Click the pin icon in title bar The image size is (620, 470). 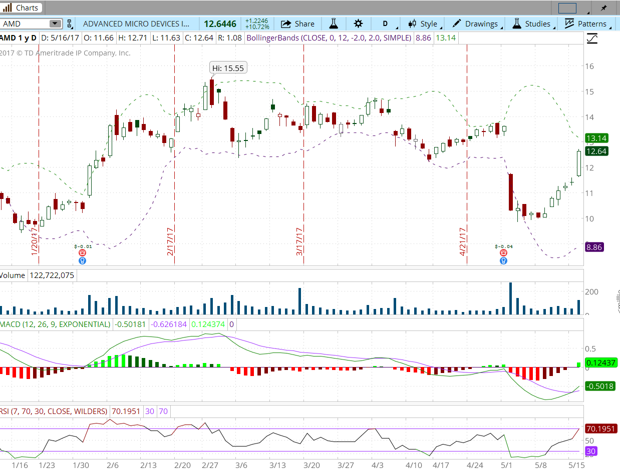603,8
